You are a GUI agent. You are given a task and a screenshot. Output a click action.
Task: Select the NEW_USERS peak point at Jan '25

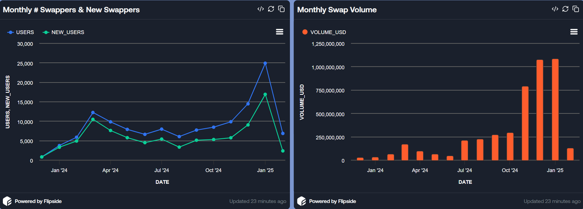click(265, 94)
